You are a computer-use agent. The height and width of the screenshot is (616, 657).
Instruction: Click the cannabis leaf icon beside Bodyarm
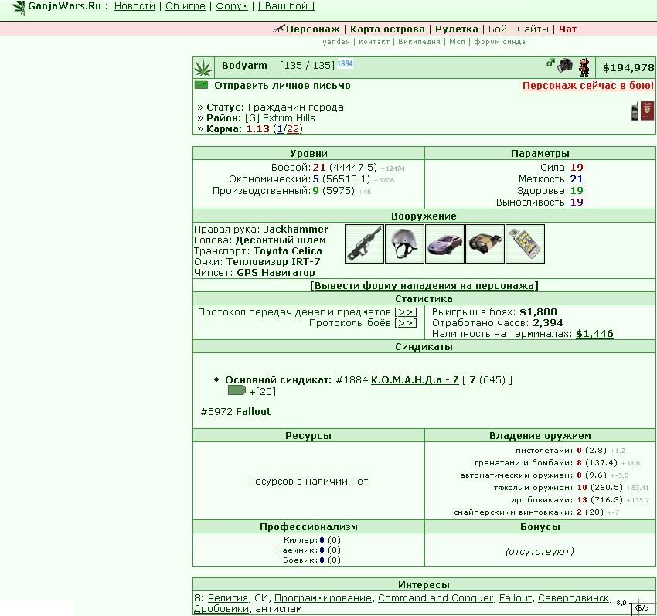[203, 68]
